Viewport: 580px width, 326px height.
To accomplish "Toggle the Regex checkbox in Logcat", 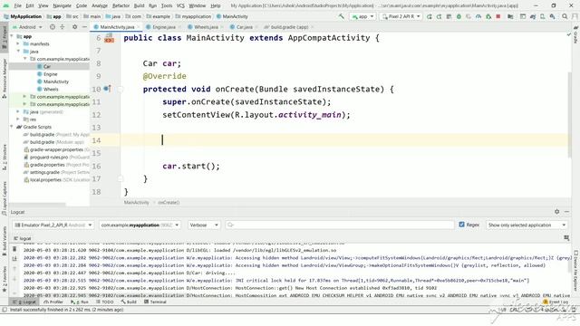I will pyautogui.click(x=461, y=225).
